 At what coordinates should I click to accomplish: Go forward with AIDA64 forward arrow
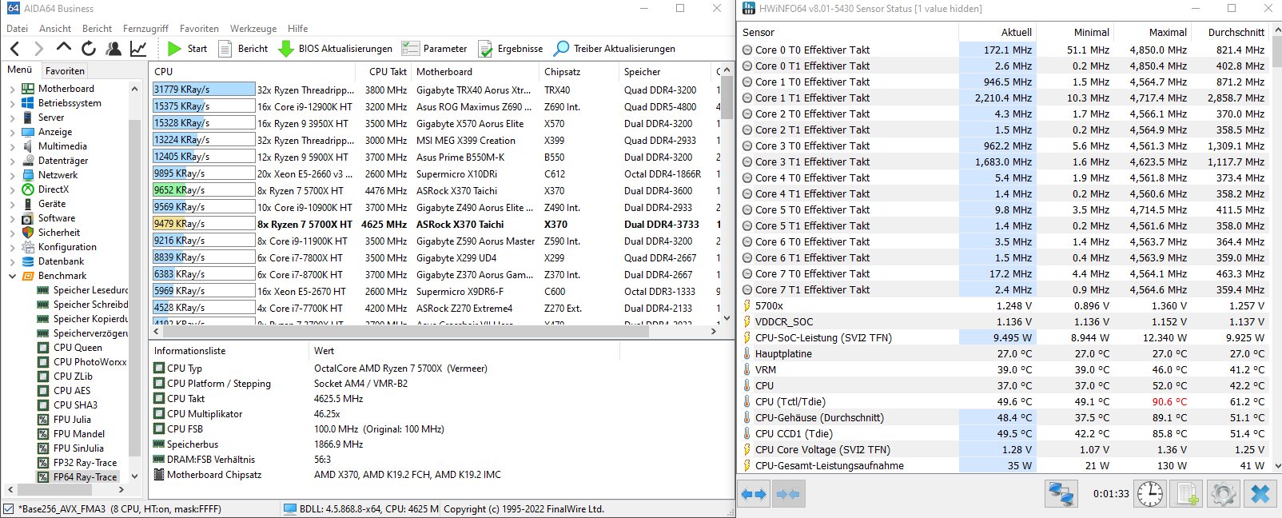pos(38,49)
